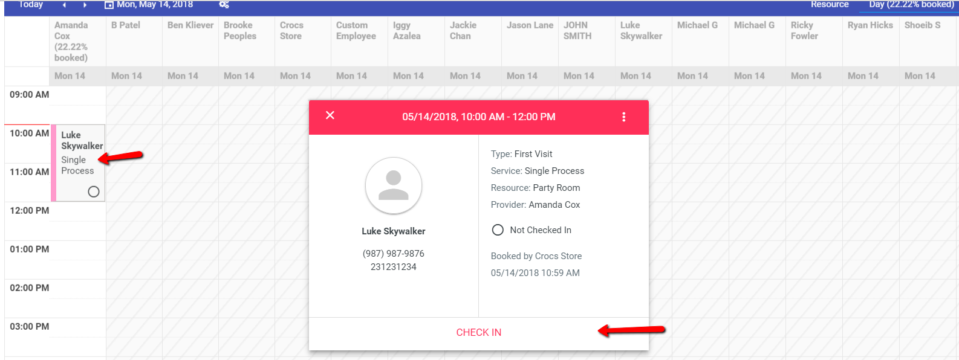Click the 02:00 PM time slot label

(x=30, y=288)
